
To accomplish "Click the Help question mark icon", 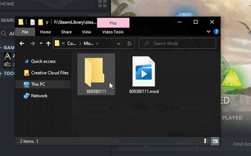I will point(216,32).
